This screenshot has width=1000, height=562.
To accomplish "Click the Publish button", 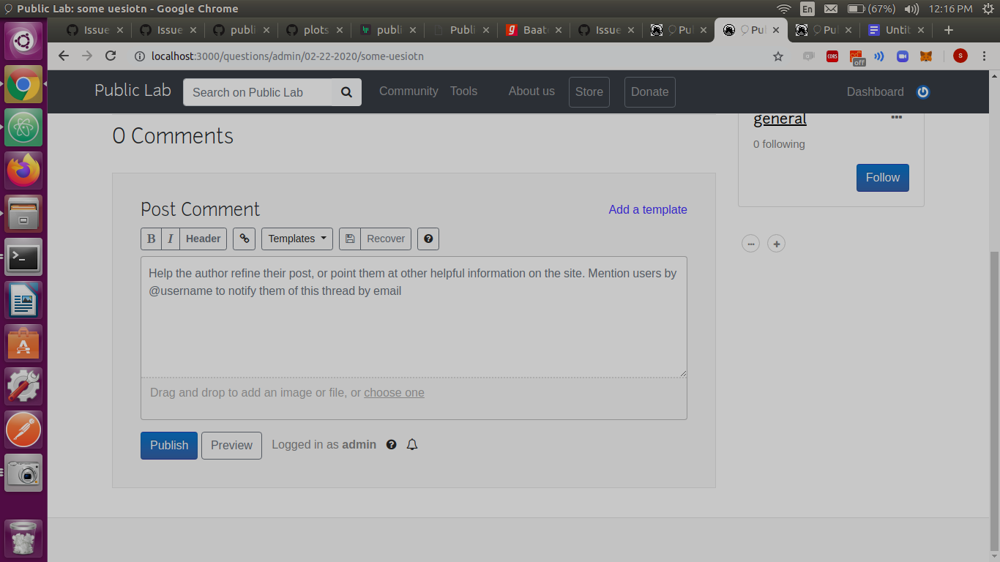I will (169, 446).
